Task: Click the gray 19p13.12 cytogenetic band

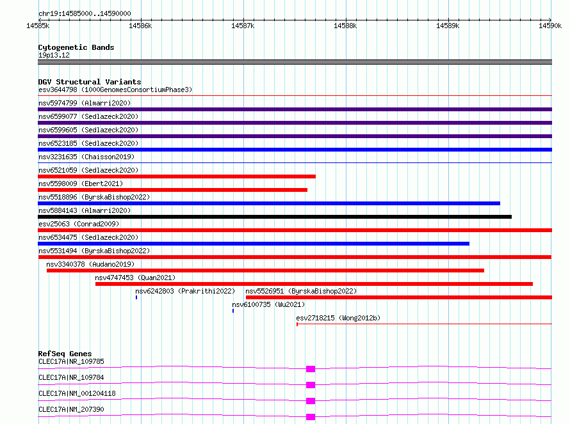Action: [295, 62]
